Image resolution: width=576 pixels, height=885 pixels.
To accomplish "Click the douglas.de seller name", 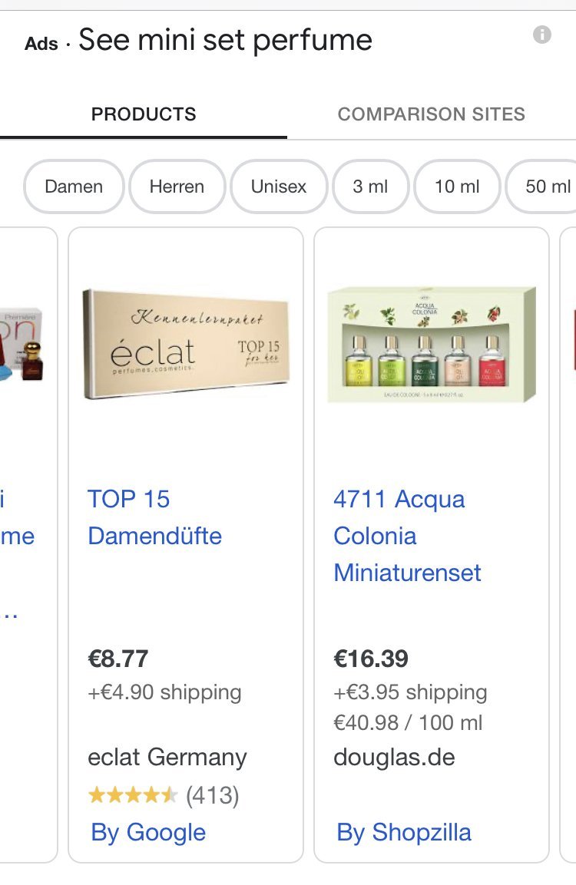I will click(394, 758).
